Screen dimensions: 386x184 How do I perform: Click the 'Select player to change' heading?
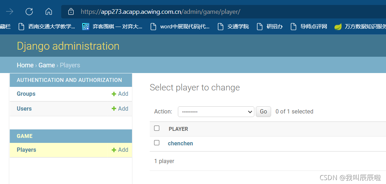[x=195, y=87]
